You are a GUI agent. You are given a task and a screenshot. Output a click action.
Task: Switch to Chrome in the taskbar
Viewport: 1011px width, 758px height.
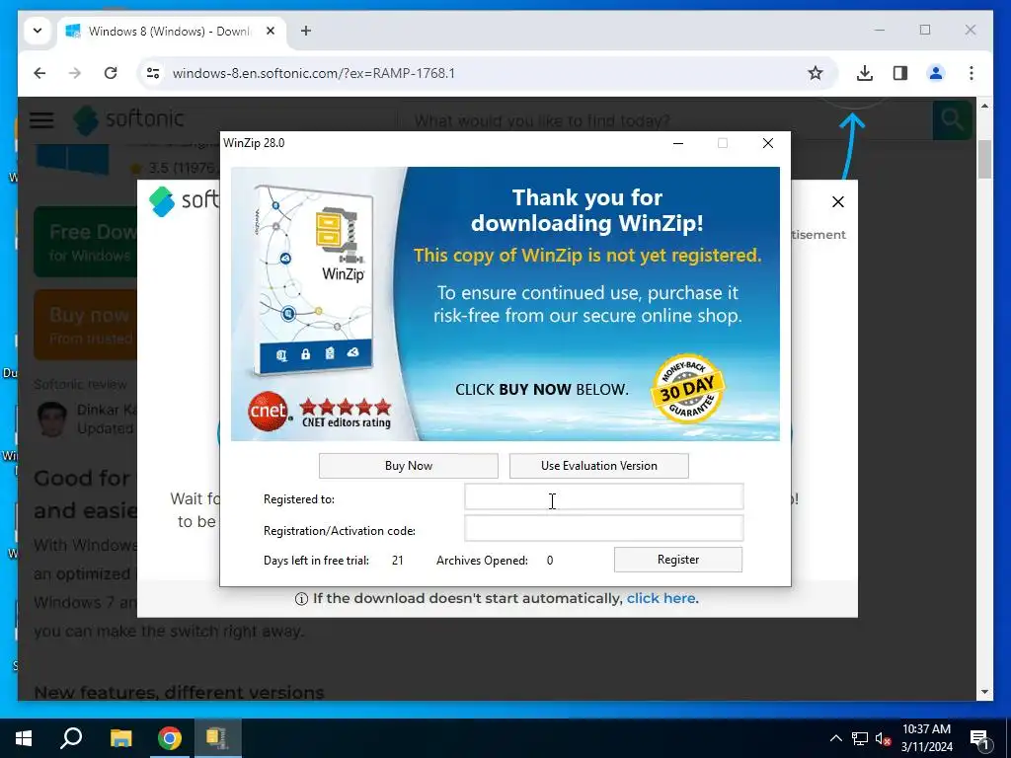point(170,738)
